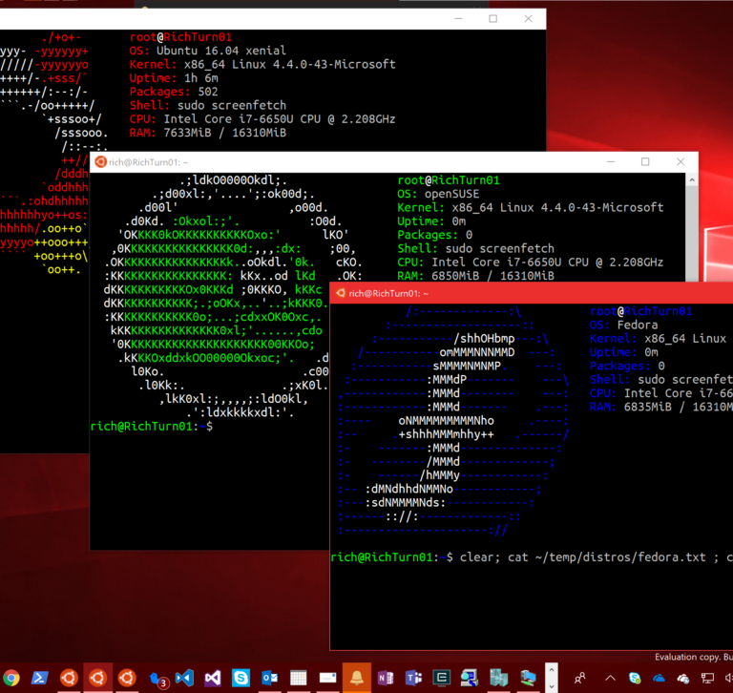733x693 pixels.
Task: Maximize the openSUSE terminal window
Action: tap(645, 161)
